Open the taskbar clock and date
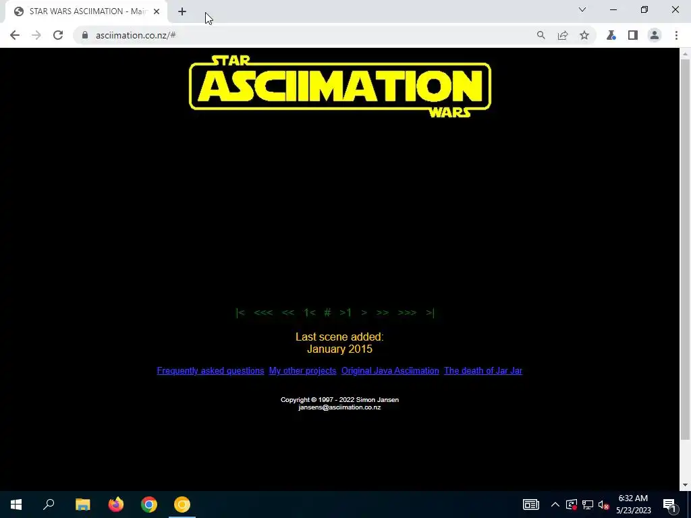This screenshot has height=518, width=691. point(633,505)
